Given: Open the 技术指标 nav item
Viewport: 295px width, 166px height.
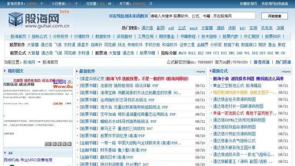Looking at the screenshot, I should [209, 36].
